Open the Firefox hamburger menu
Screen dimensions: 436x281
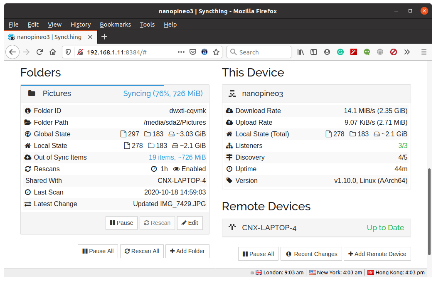click(x=424, y=52)
